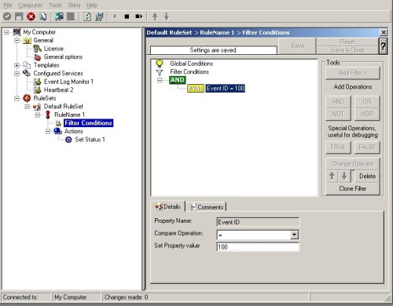The height and width of the screenshot is (306, 393).
Task: Switch to the Comments tab
Action: (x=207, y=207)
